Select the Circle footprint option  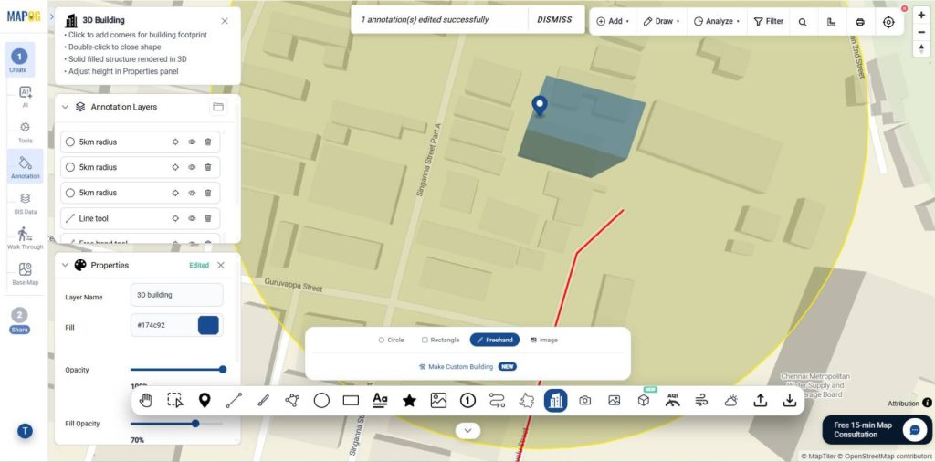tap(391, 340)
